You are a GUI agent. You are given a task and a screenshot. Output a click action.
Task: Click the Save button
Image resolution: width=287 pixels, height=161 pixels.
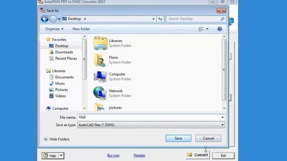[x=178, y=138]
